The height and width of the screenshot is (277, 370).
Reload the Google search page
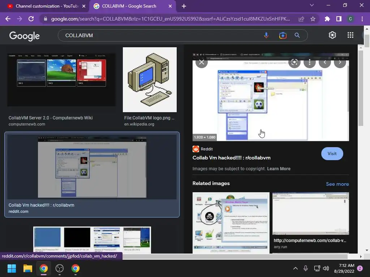click(x=31, y=19)
